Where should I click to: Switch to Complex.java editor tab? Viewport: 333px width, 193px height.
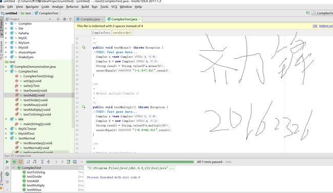[x=90, y=19]
